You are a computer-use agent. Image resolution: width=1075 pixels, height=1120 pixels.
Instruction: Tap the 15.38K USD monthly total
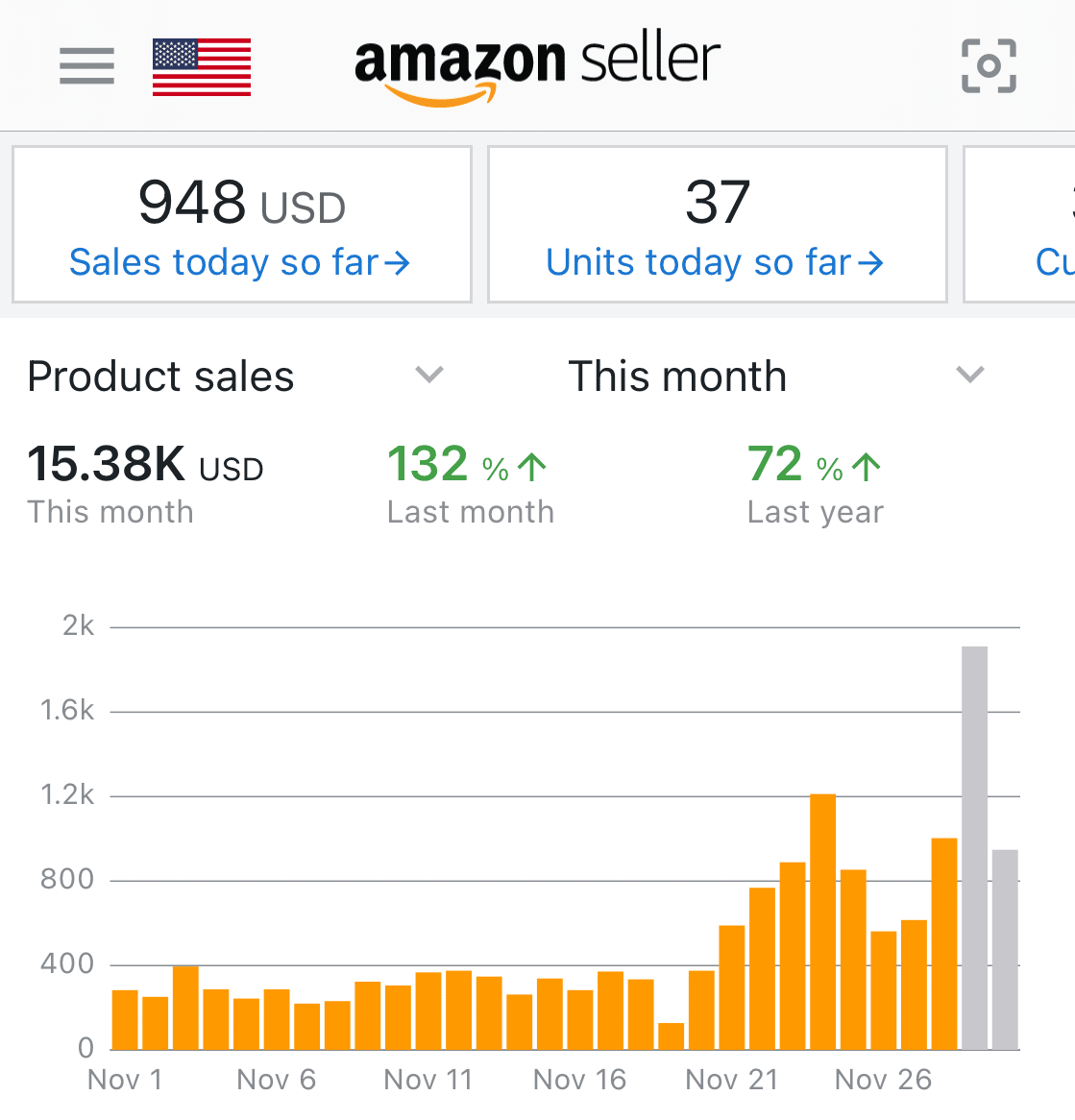click(145, 484)
